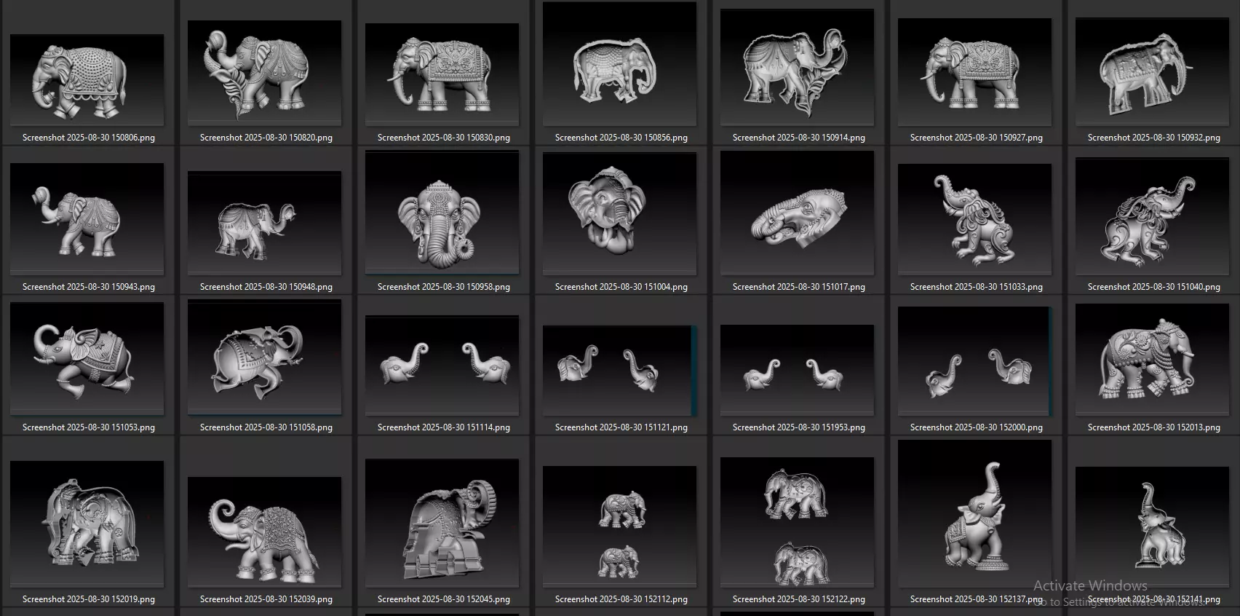Click file name "Screenshot 2025-08-30 150820.png"
1240x616 pixels.
266,138
